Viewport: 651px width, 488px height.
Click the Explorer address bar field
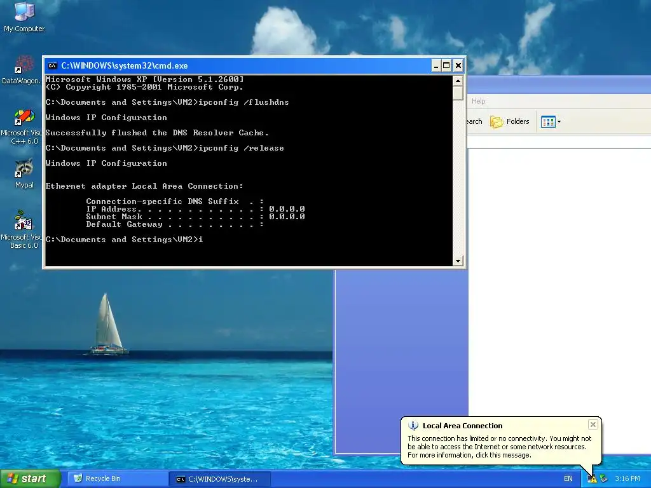point(559,142)
